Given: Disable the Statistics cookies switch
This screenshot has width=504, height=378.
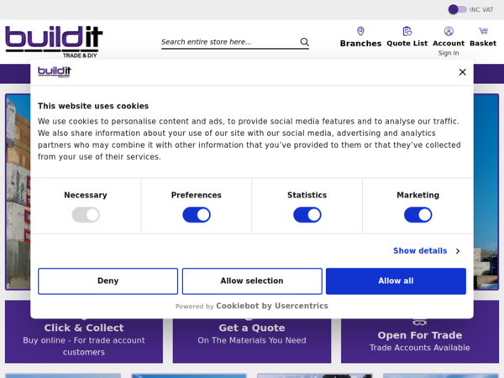Looking at the screenshot, I should pyautogui.click(x=307, y=215).
